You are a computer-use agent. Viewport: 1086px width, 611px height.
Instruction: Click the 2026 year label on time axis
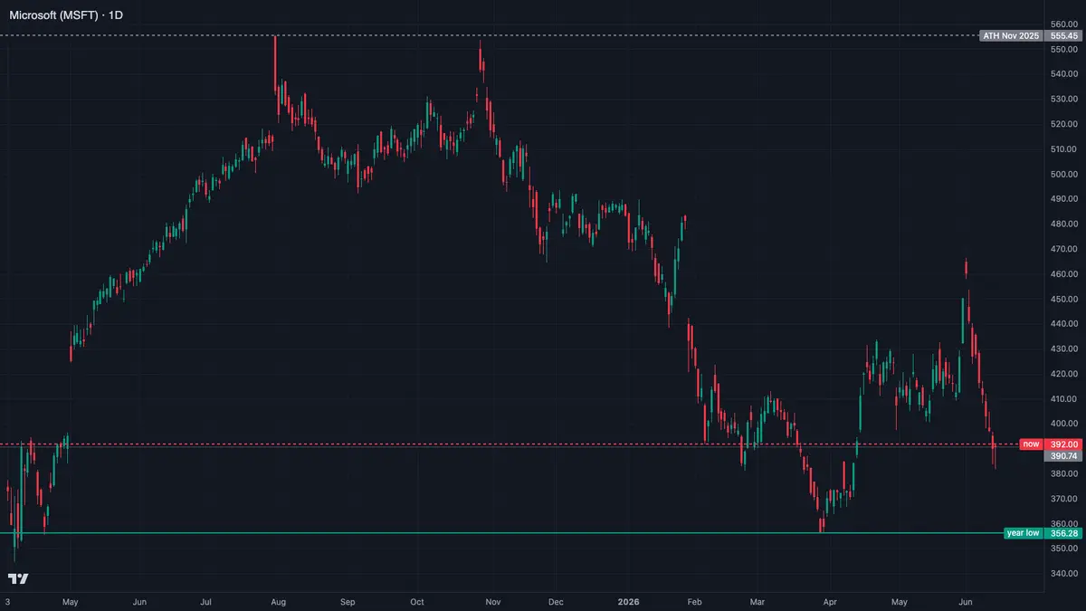point(626,601)
